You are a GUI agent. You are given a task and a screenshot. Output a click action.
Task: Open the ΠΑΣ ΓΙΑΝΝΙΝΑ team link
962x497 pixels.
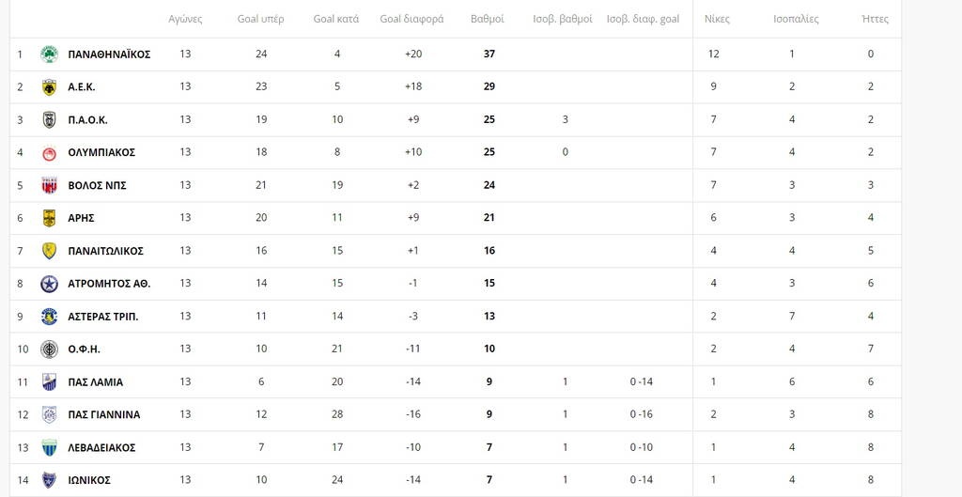pyautogui.click(x=103, y=414)
